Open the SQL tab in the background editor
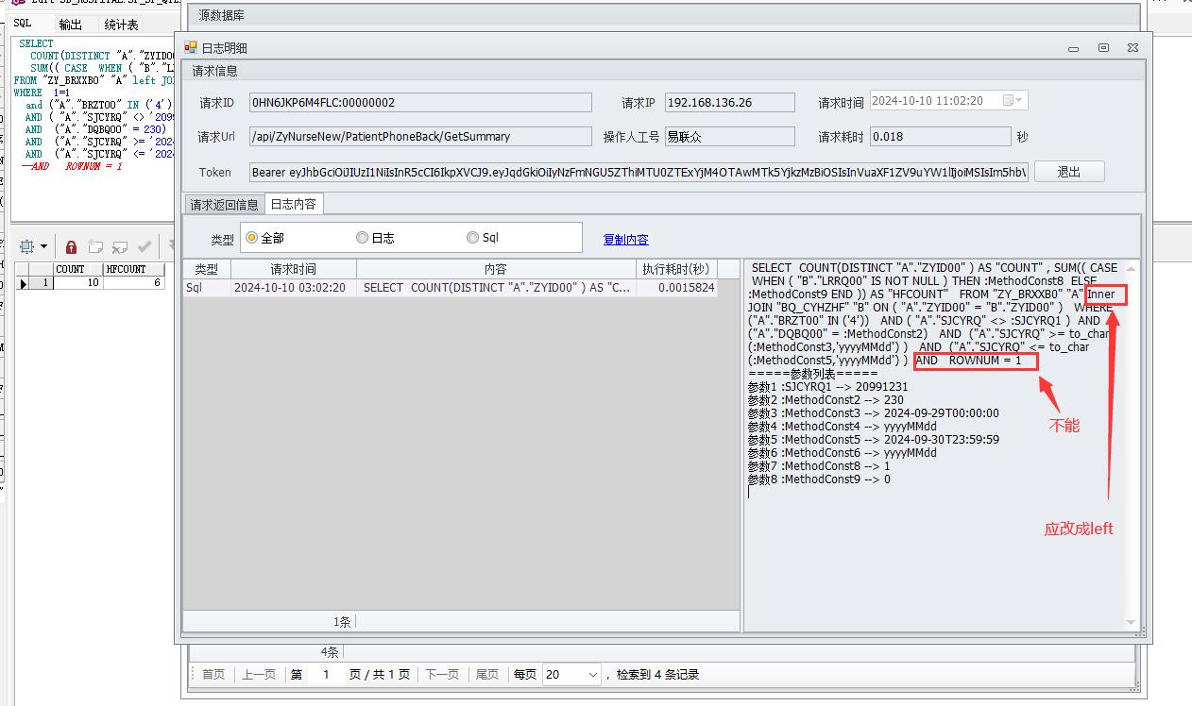Image resolution: width=1192 pixels, height=706 pixels. click(x=22, y=24)
